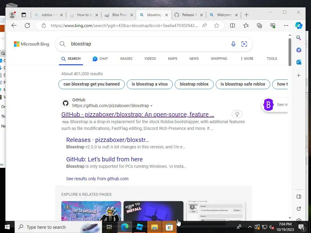This screenshot has width=311, height=233.
Task: Open Edge Settings and more ellipsis
Action: pyautogui.click(x=286, y=25)
